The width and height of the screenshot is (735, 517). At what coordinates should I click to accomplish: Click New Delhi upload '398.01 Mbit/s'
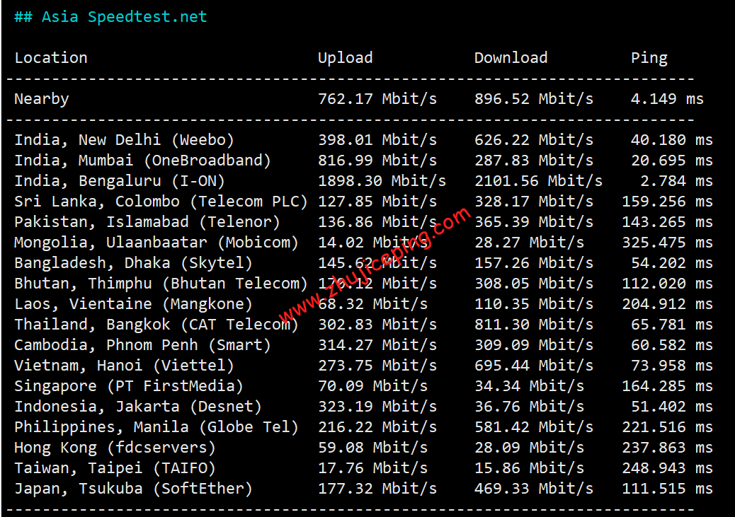[x=377, y=139]
